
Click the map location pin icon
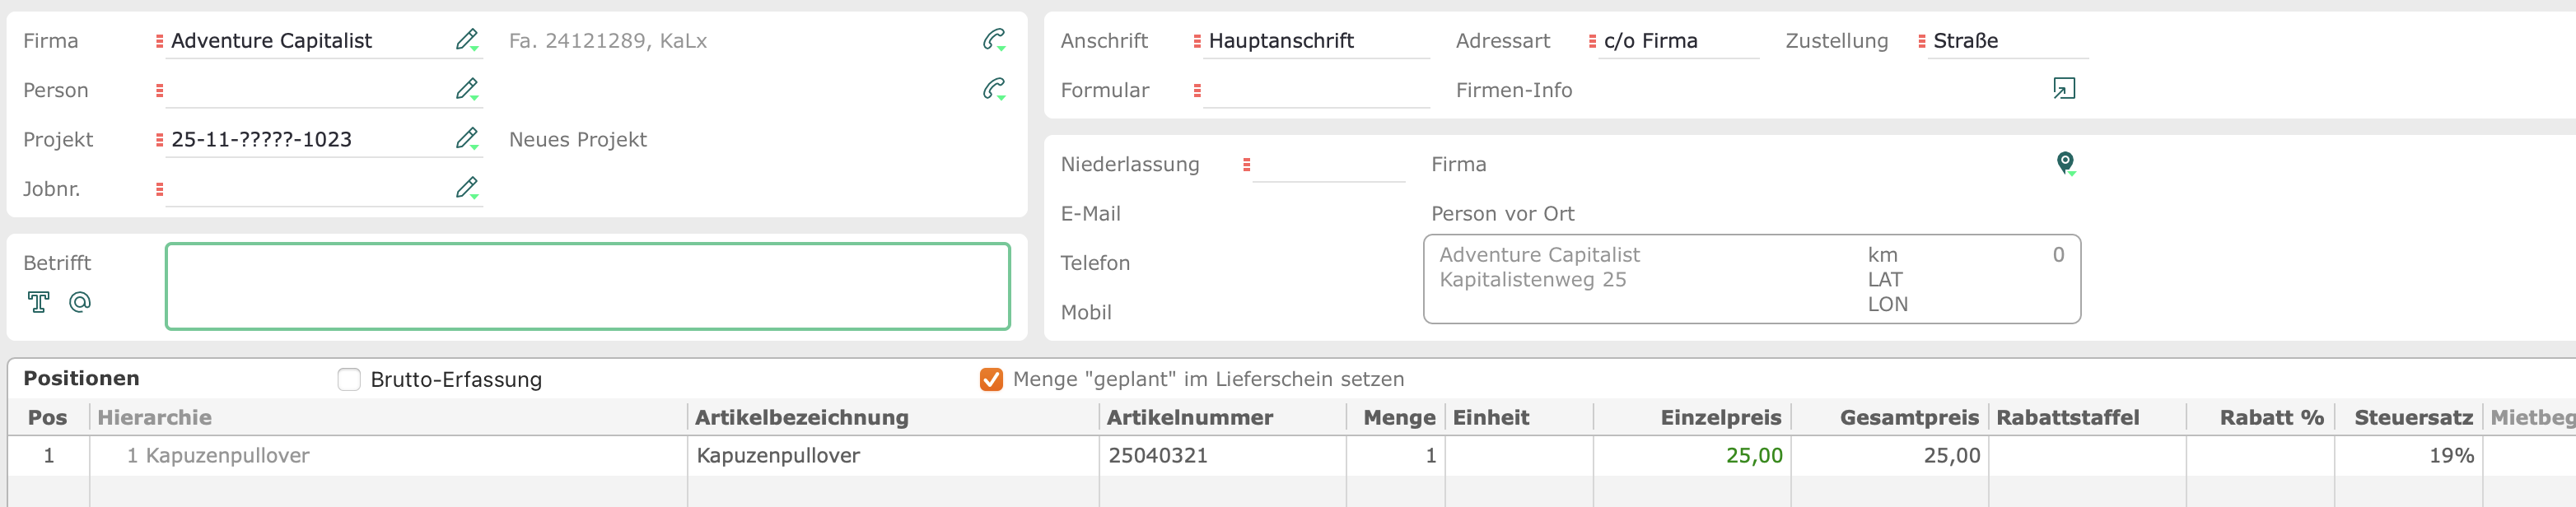pyautogui.click(x=2065, y=163)
